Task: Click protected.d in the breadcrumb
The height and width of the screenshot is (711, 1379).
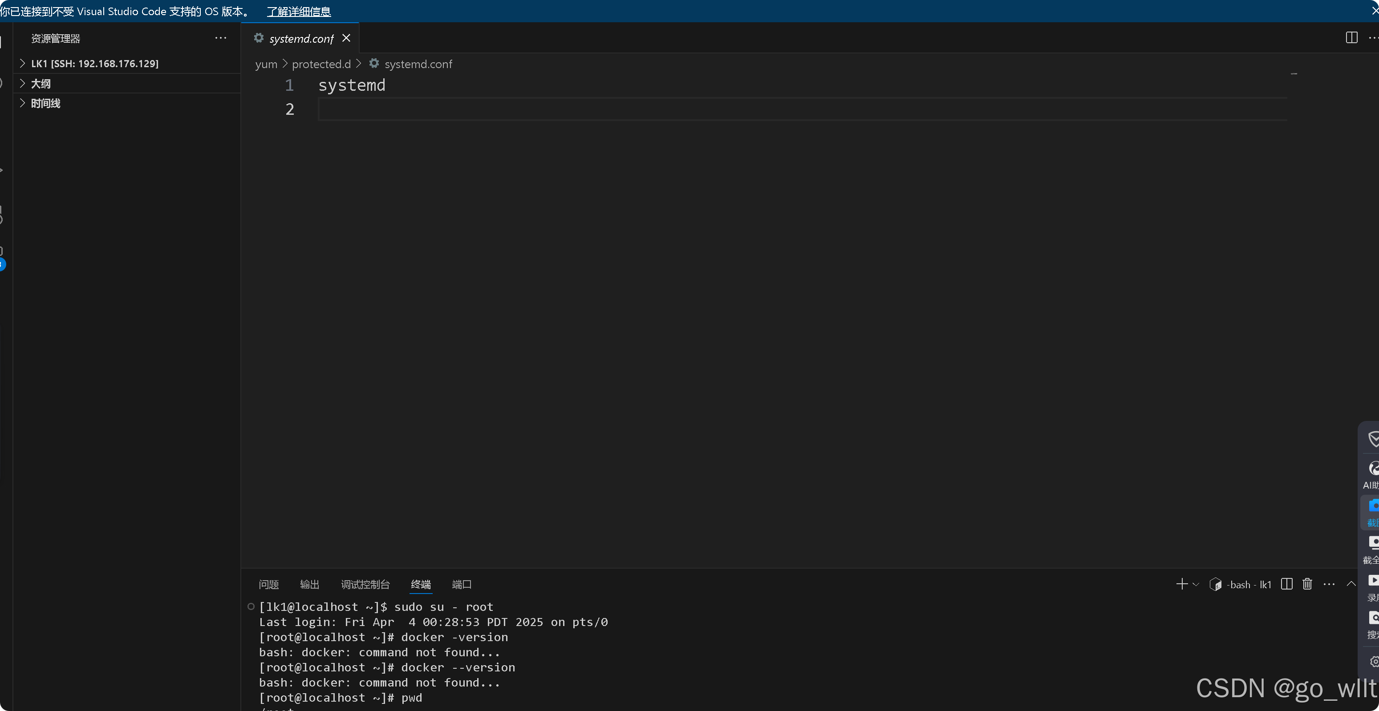Action: click(x=321, y=64)
